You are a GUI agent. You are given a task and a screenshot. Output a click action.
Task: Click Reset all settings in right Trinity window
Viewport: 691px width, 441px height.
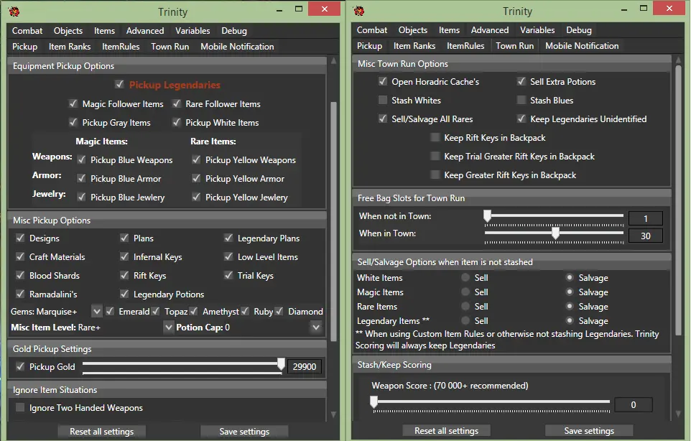(x=446, y=430)
